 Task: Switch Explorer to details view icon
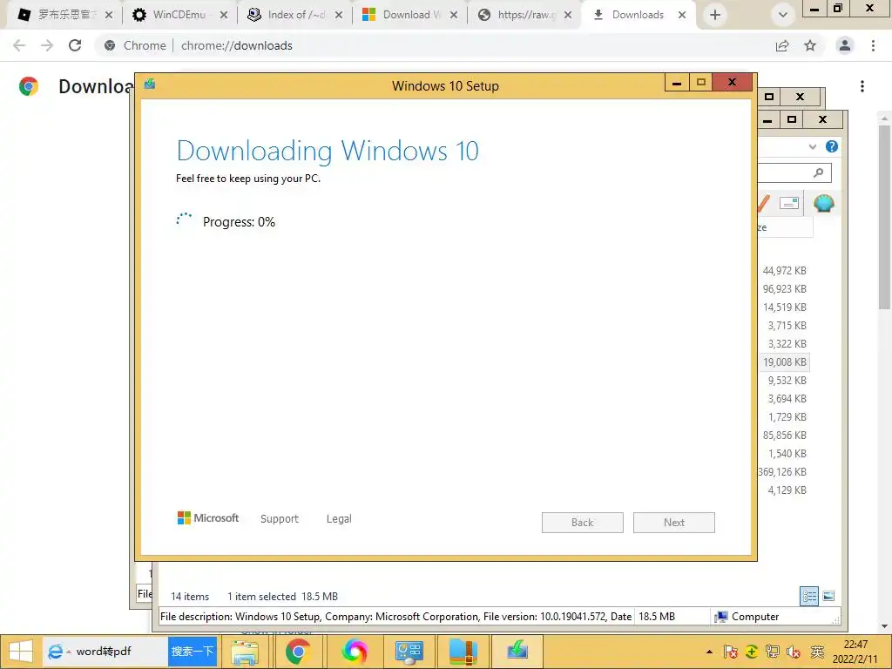point(809,596)
